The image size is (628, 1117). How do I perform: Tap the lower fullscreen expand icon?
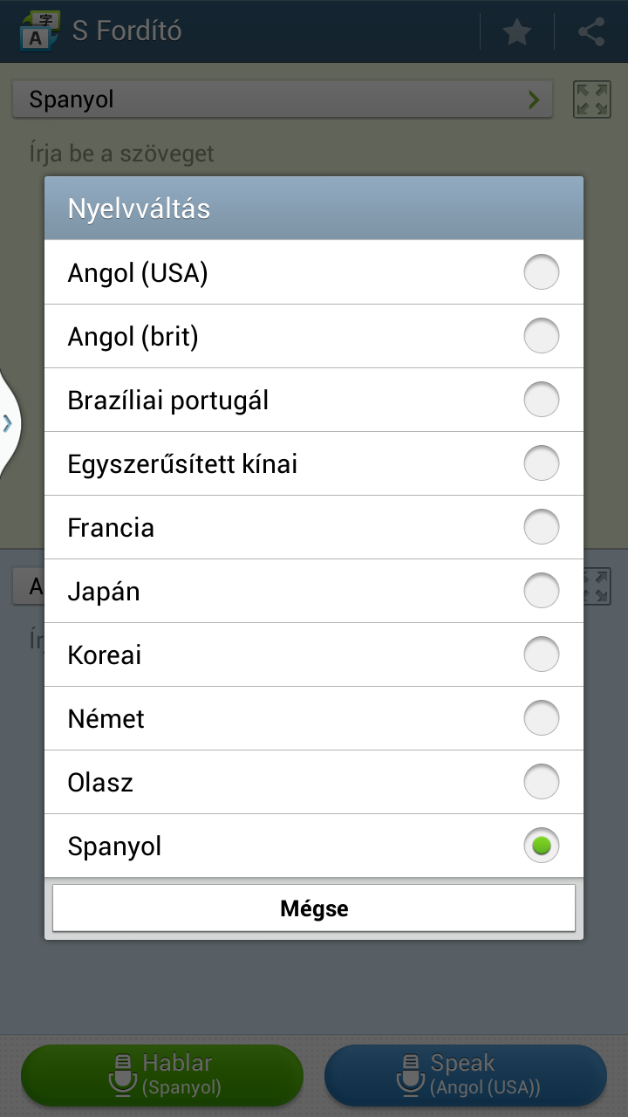tap(597, 586)
